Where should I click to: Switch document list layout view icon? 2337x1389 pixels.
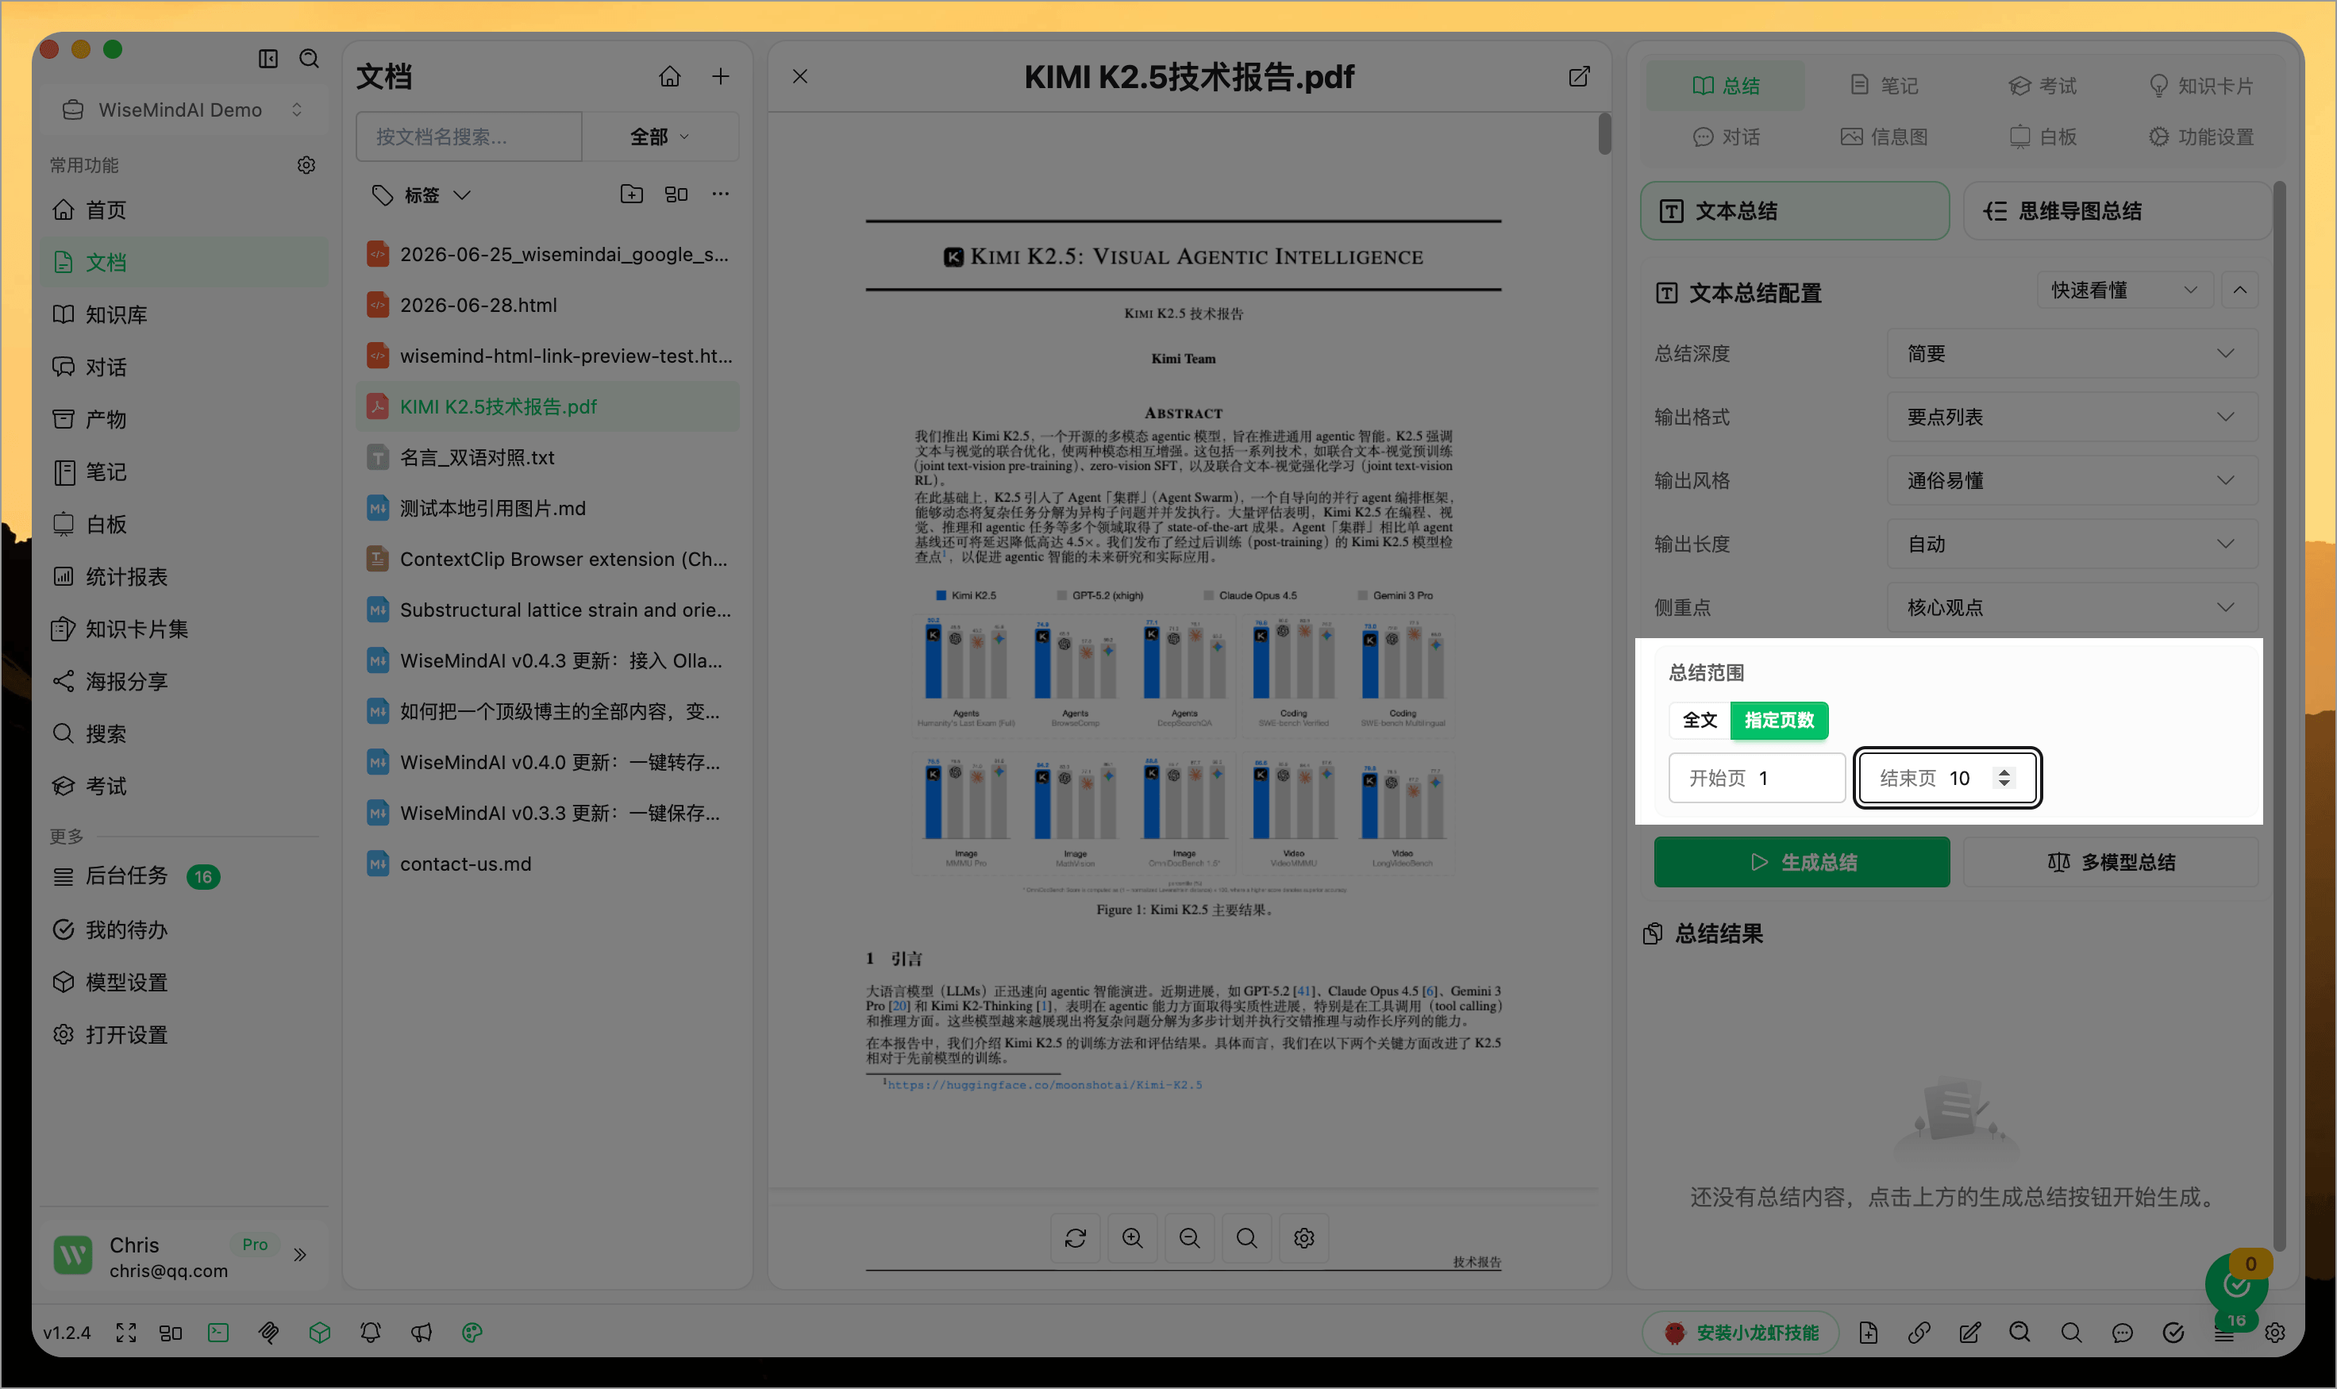pyautogui.click(x=676, y=194)
